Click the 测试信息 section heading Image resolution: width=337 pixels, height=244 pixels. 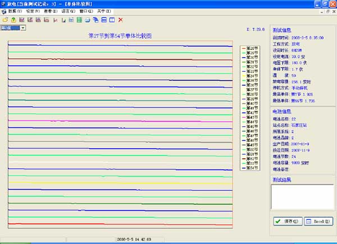pyautogui.click(x=282, y=30)
